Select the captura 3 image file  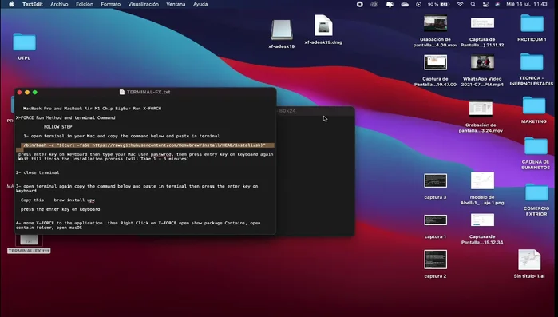(435, 180)
